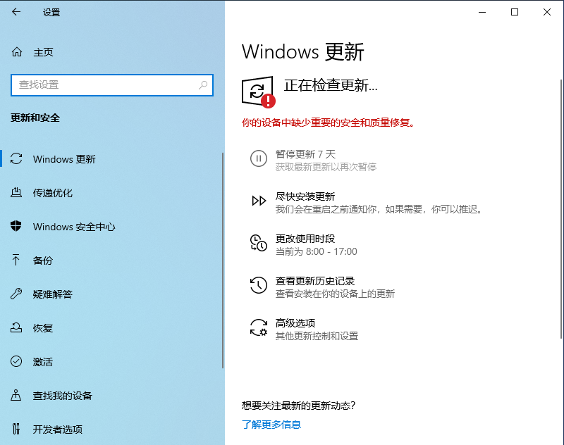Open 开发者选项 page
Screen dimensions: 564x445
111,429
